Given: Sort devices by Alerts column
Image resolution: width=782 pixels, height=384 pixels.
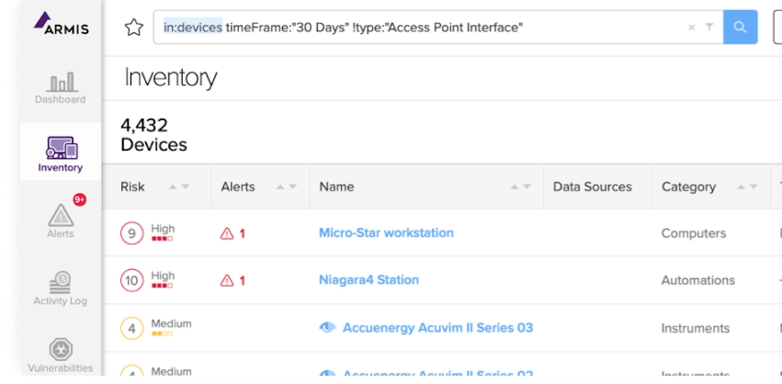Looking at the screenshot, I should pos(287,186).
